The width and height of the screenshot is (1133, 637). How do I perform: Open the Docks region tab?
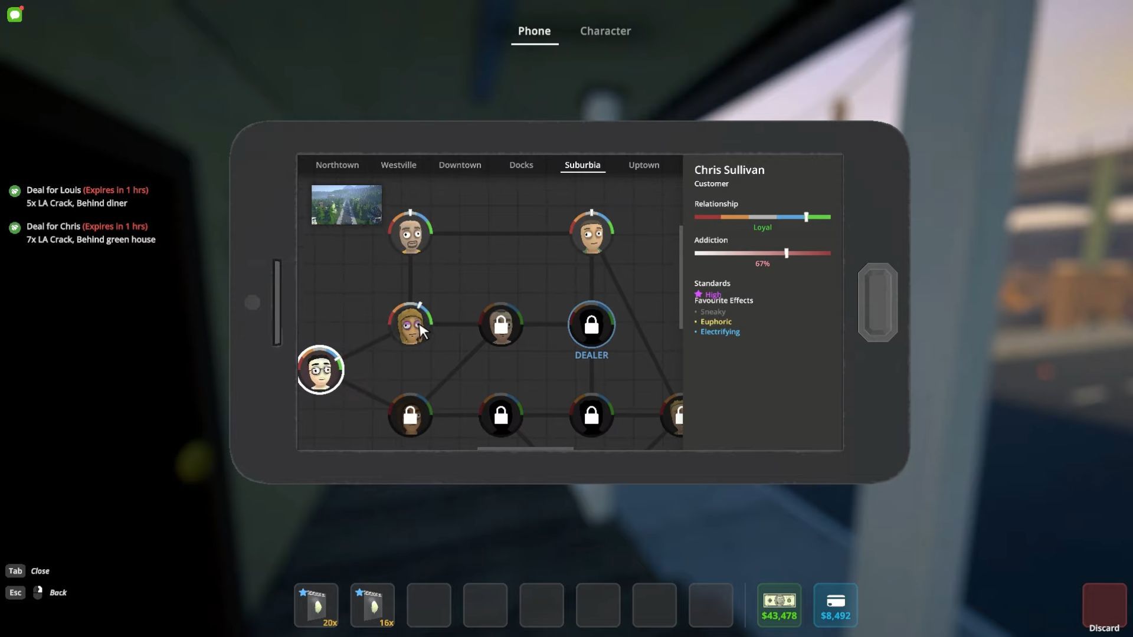coord(521,165)
